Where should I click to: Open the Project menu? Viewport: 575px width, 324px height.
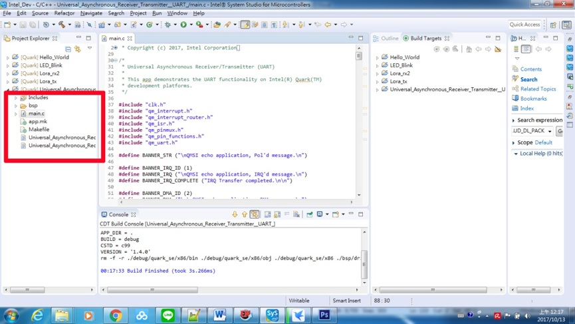[x=138, y=13]
